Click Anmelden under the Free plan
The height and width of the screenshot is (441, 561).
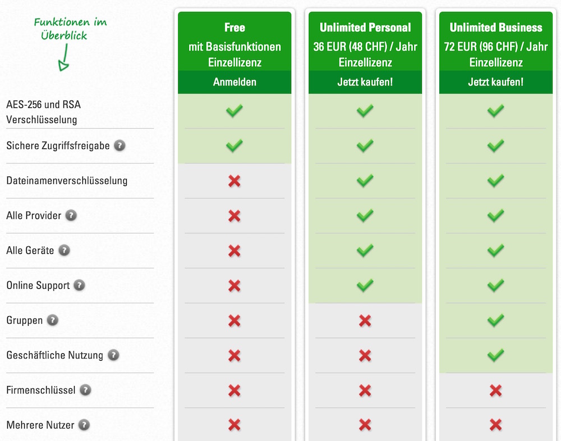[234, 82]
